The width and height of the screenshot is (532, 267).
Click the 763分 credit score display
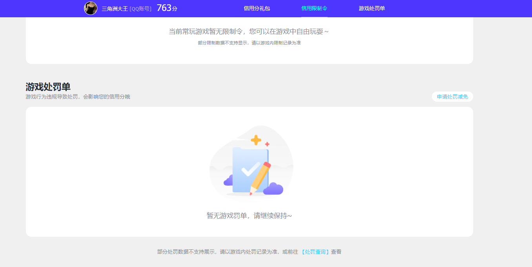point(166,7)
